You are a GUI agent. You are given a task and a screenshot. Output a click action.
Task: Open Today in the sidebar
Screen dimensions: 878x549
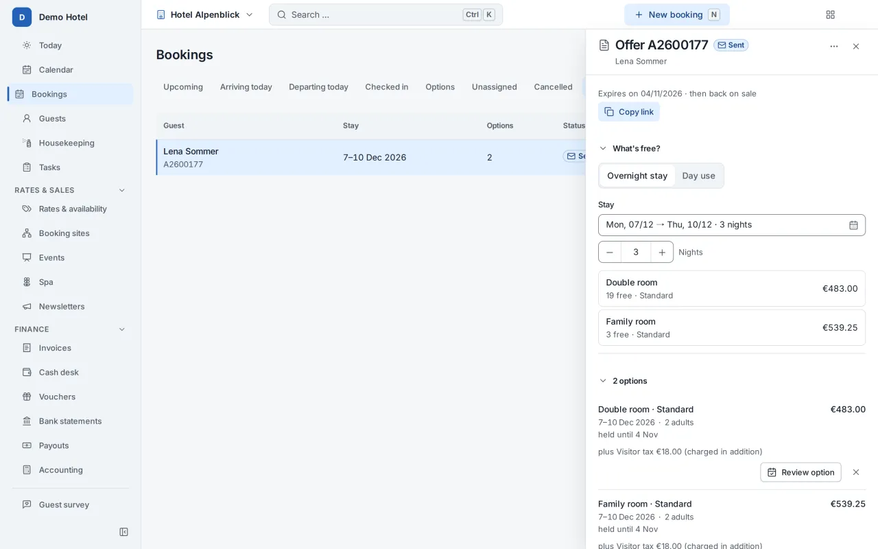click(x=70, y=45)
